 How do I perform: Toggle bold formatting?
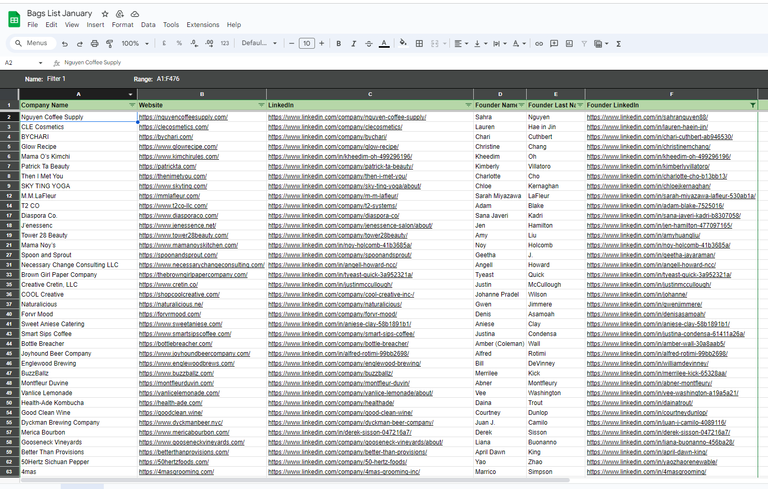point(338,44)
